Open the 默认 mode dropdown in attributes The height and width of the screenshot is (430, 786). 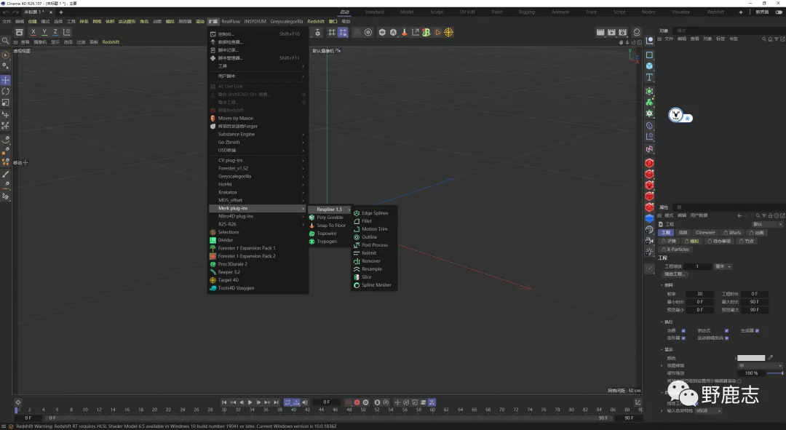[767, 225]
